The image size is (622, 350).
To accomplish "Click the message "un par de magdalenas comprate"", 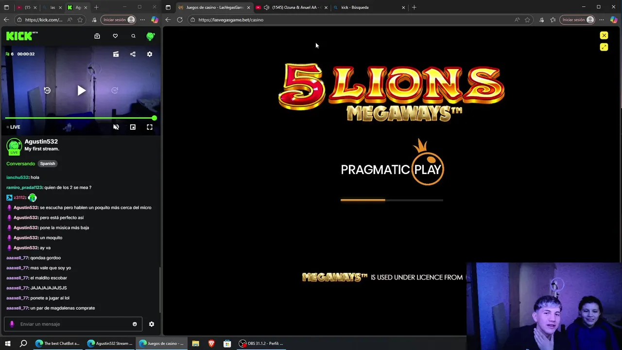I will click(63, 308).
